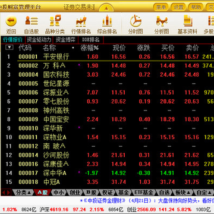Image resolution: width=214 pixels, height=214 pixels.
Task: Open 综合排名 composite ranking icon
Action: [x=107, y=21]
